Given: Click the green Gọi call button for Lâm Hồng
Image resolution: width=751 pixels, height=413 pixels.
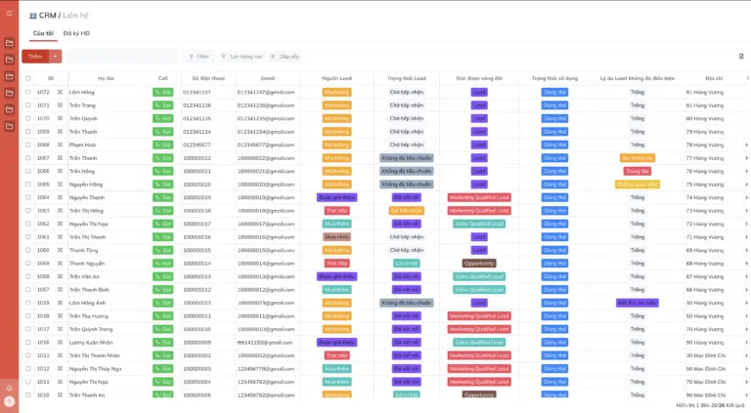Looking at the screenshot, I should tap(163, 92).
